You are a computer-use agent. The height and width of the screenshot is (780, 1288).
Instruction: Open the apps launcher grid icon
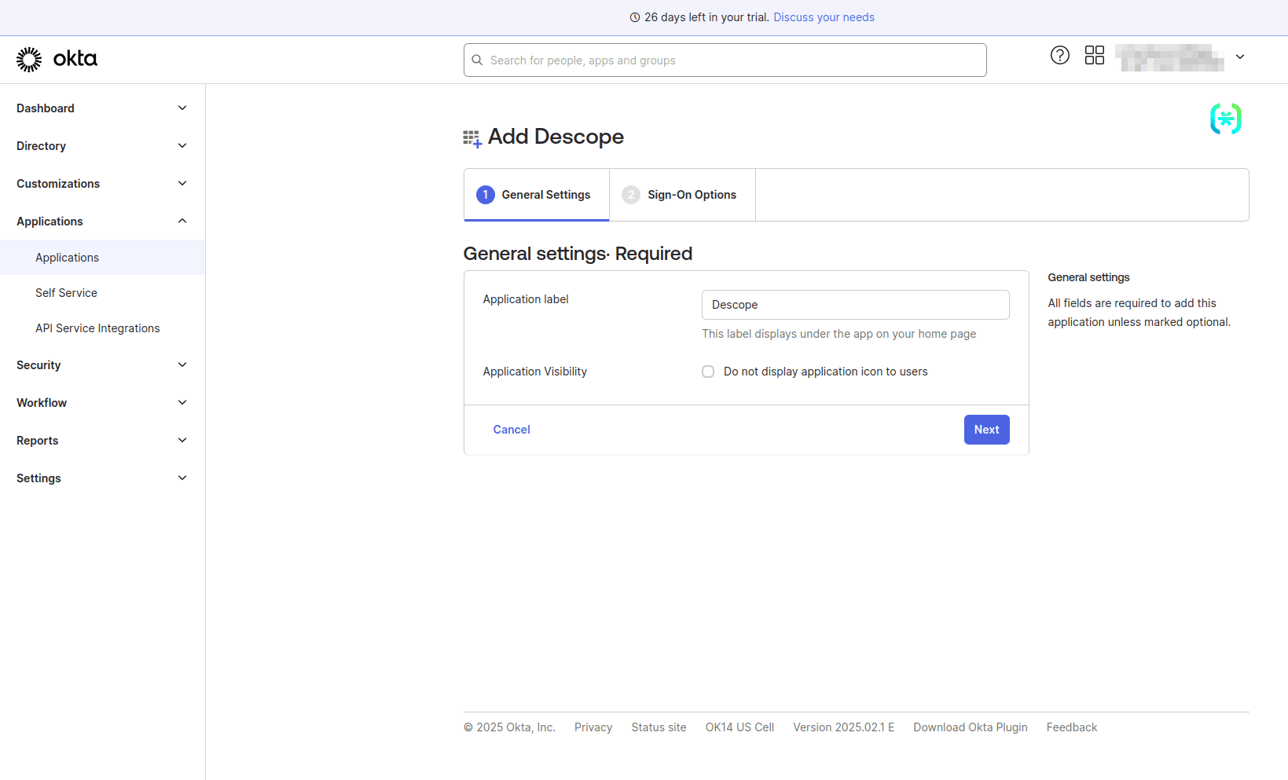pyautogui.click(x=1094, y=55)
